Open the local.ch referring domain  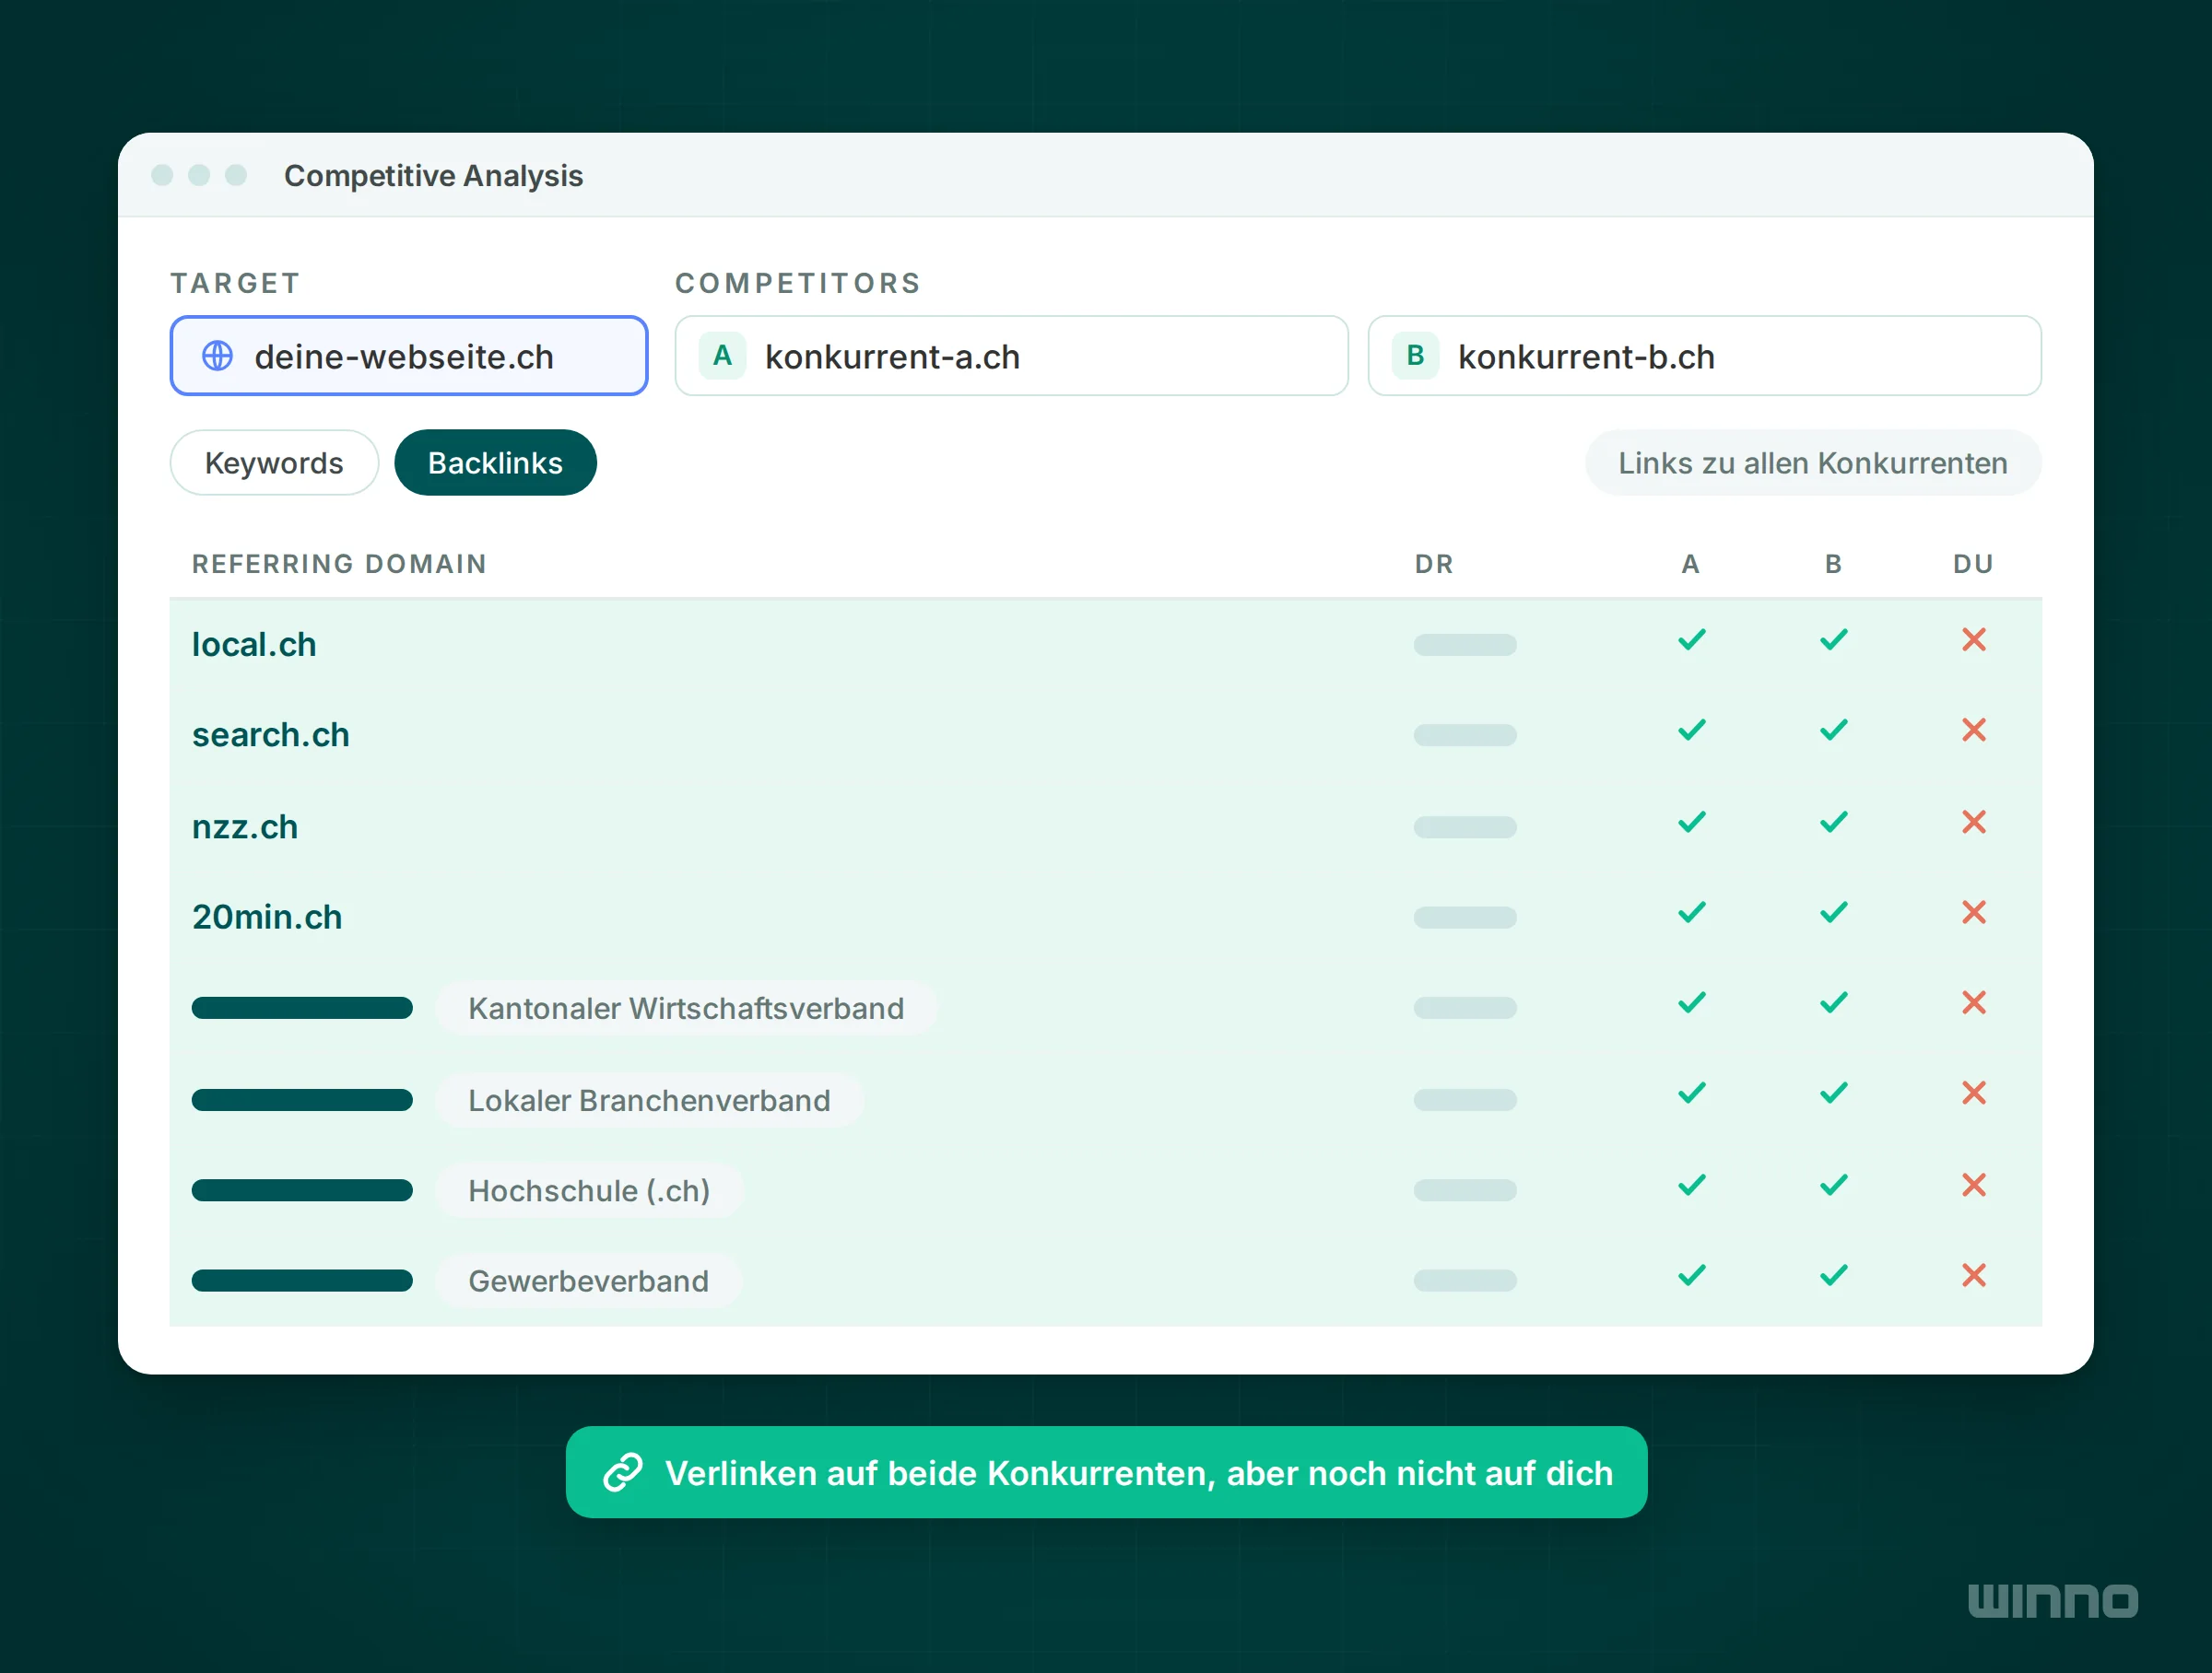[x=254, y=645]
